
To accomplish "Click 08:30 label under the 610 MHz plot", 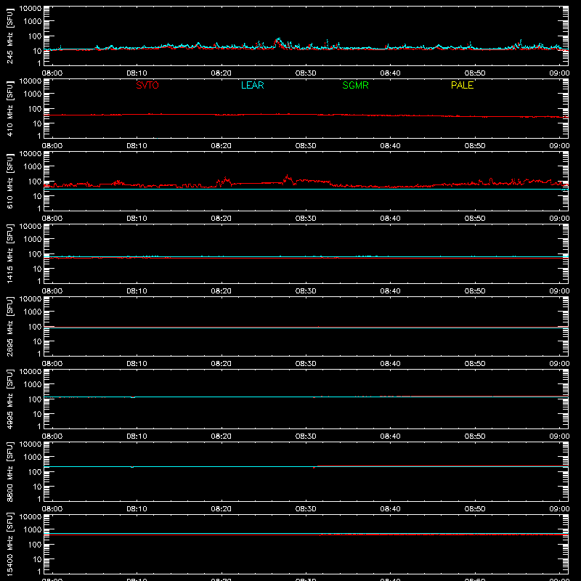I will coord(306,219).
